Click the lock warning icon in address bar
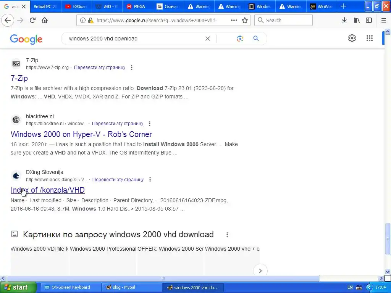 [91, 21]
